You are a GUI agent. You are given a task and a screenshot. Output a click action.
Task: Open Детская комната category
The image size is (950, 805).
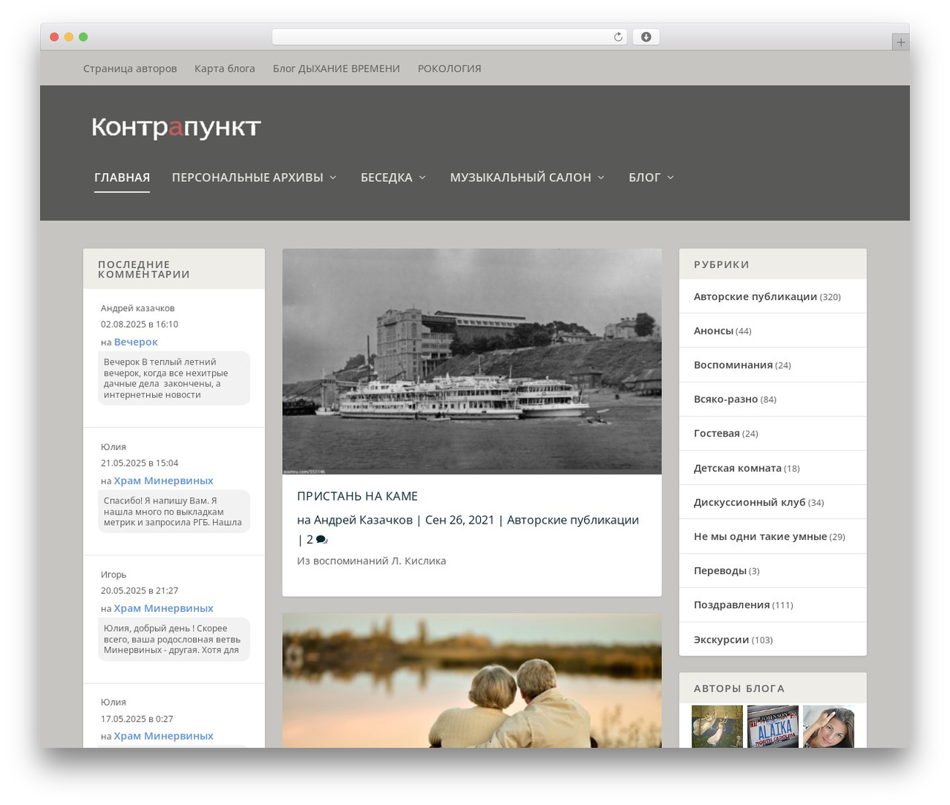click(738, 469)
